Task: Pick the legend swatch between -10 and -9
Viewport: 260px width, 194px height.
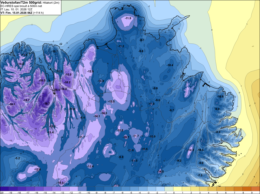Action: click(91, 189)
